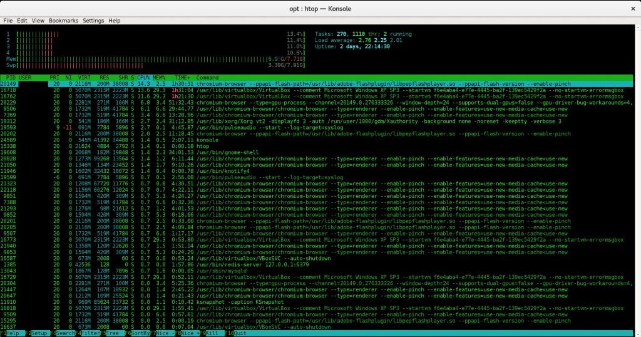The height and width of the screenshot is (337, 641).
Task: Select highlighted process row PID 20149
Action: click(316, 84)
